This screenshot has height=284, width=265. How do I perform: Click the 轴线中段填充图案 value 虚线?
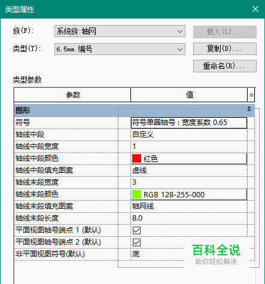(189, 170)
